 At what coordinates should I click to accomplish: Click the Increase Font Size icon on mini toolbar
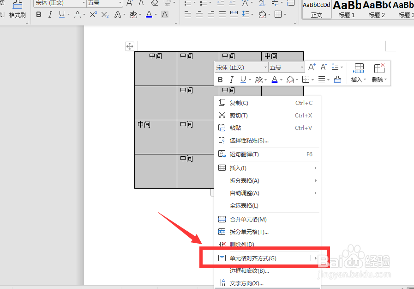312,67
